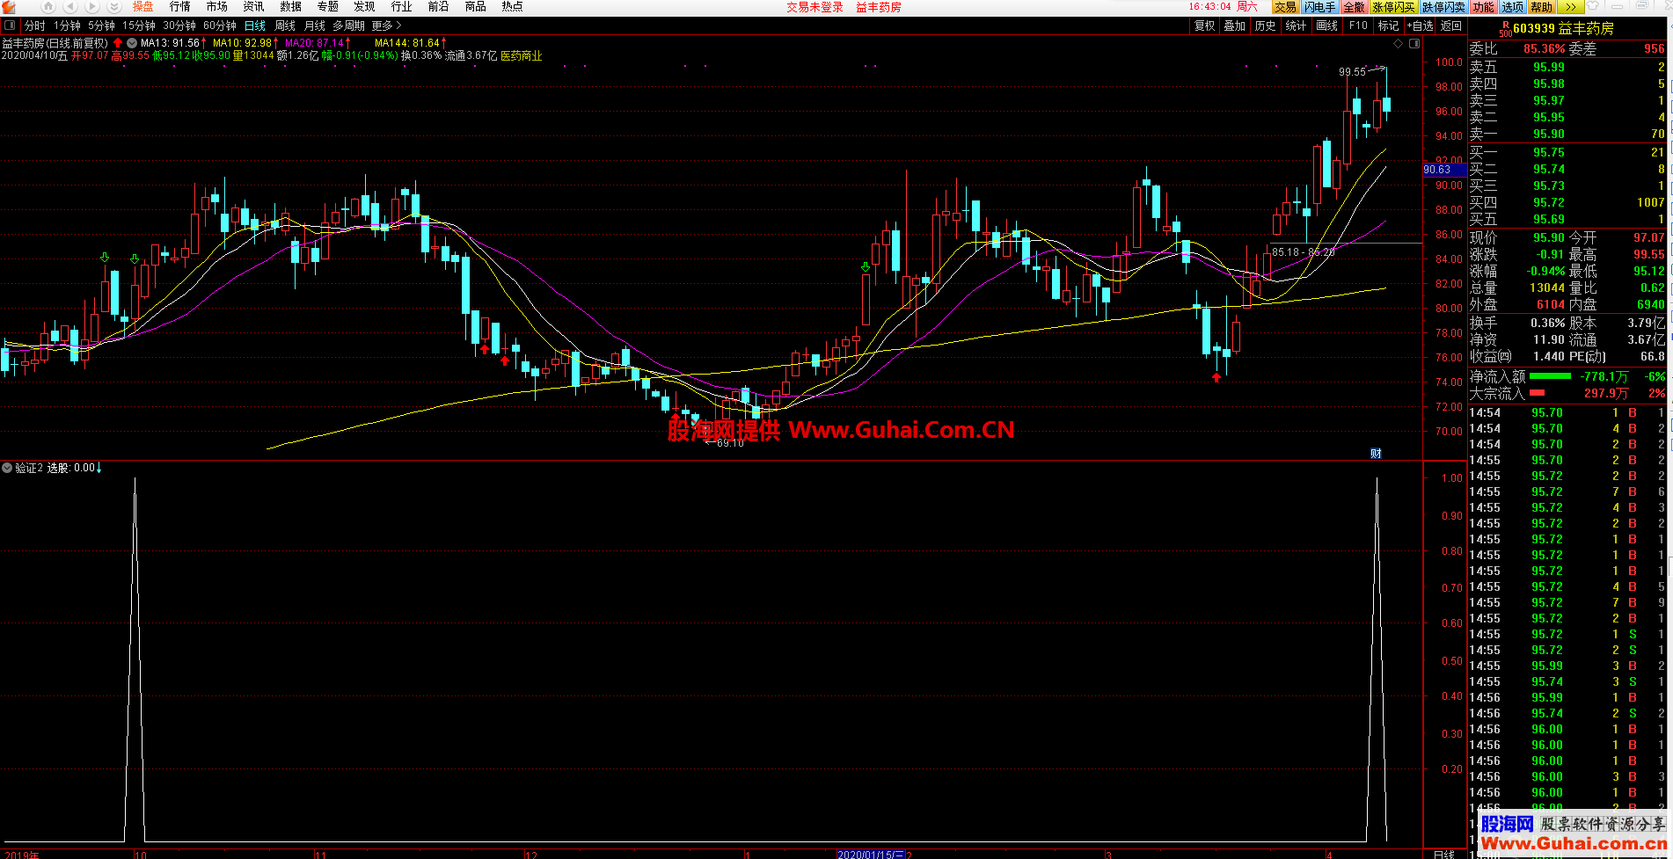Switch to the 15分钟 chart period
The height and width of the screenshot is (859, 1673).
click(138, 25)
